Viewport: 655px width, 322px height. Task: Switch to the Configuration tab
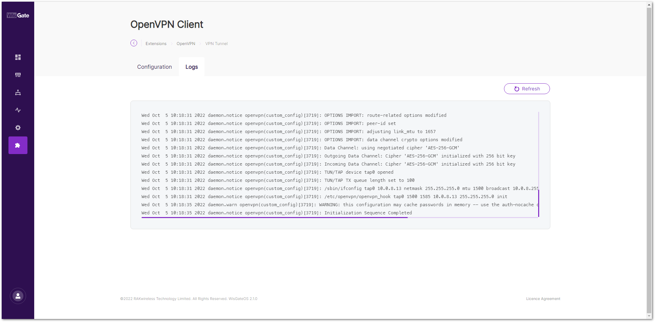(x=154, y=67)
